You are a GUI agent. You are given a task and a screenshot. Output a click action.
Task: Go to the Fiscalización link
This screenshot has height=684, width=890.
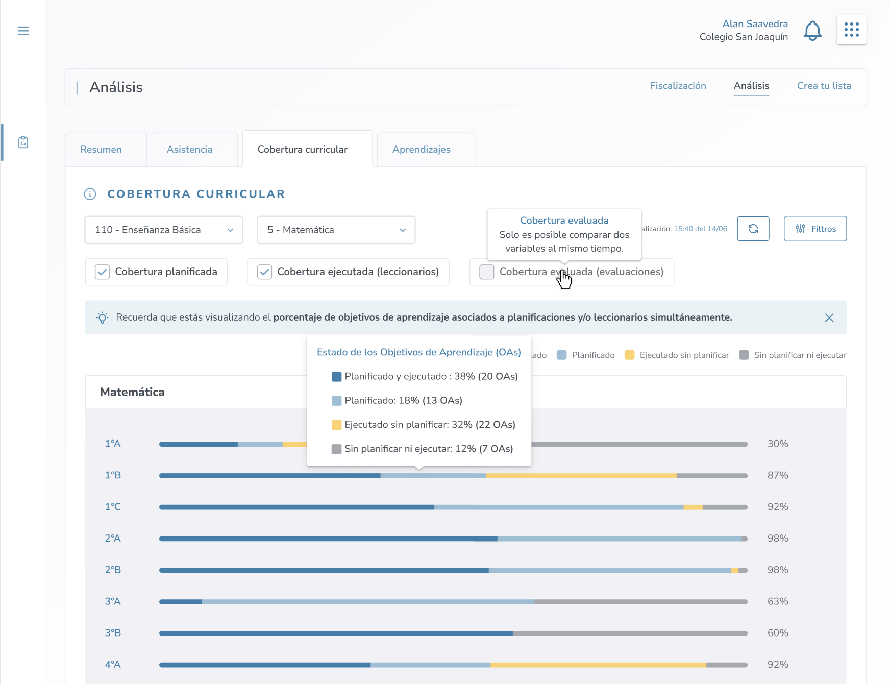point(678,86)
